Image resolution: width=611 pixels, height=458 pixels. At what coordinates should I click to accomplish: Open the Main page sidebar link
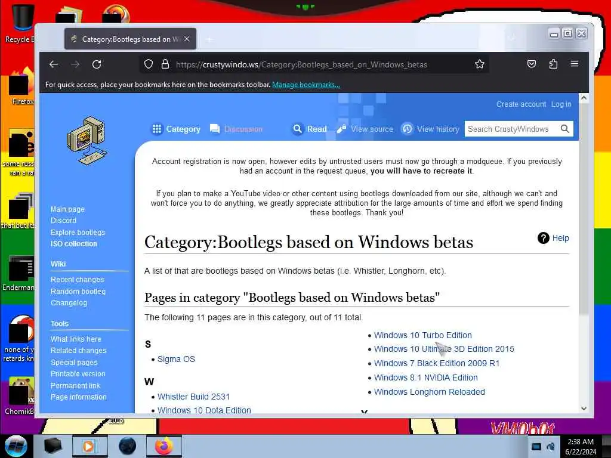(67, 209)
